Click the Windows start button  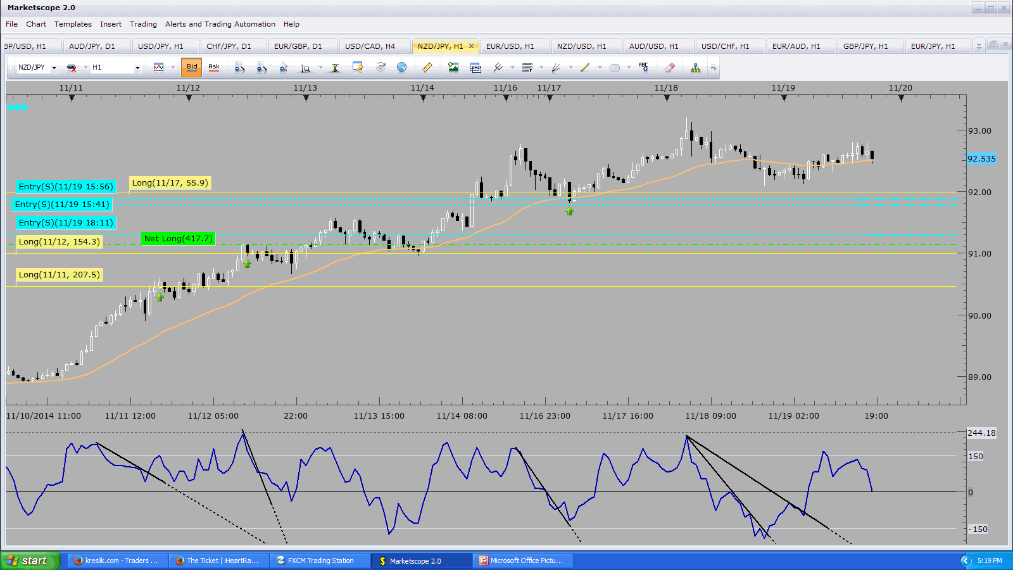click(30, 560)
